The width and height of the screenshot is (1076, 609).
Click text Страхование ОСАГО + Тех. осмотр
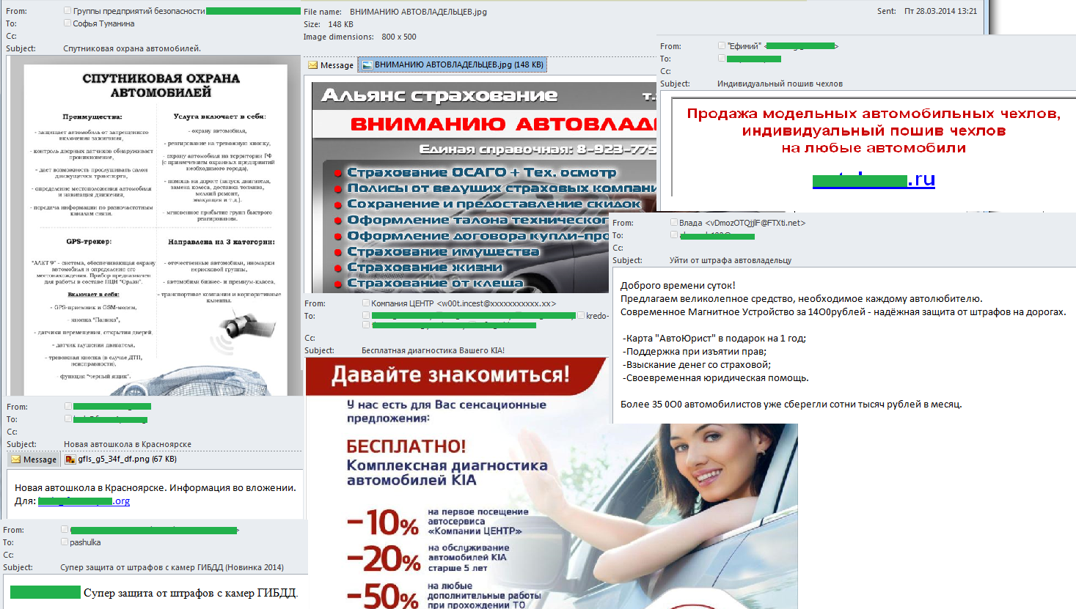pyautogui.click(x=481, y=172)
